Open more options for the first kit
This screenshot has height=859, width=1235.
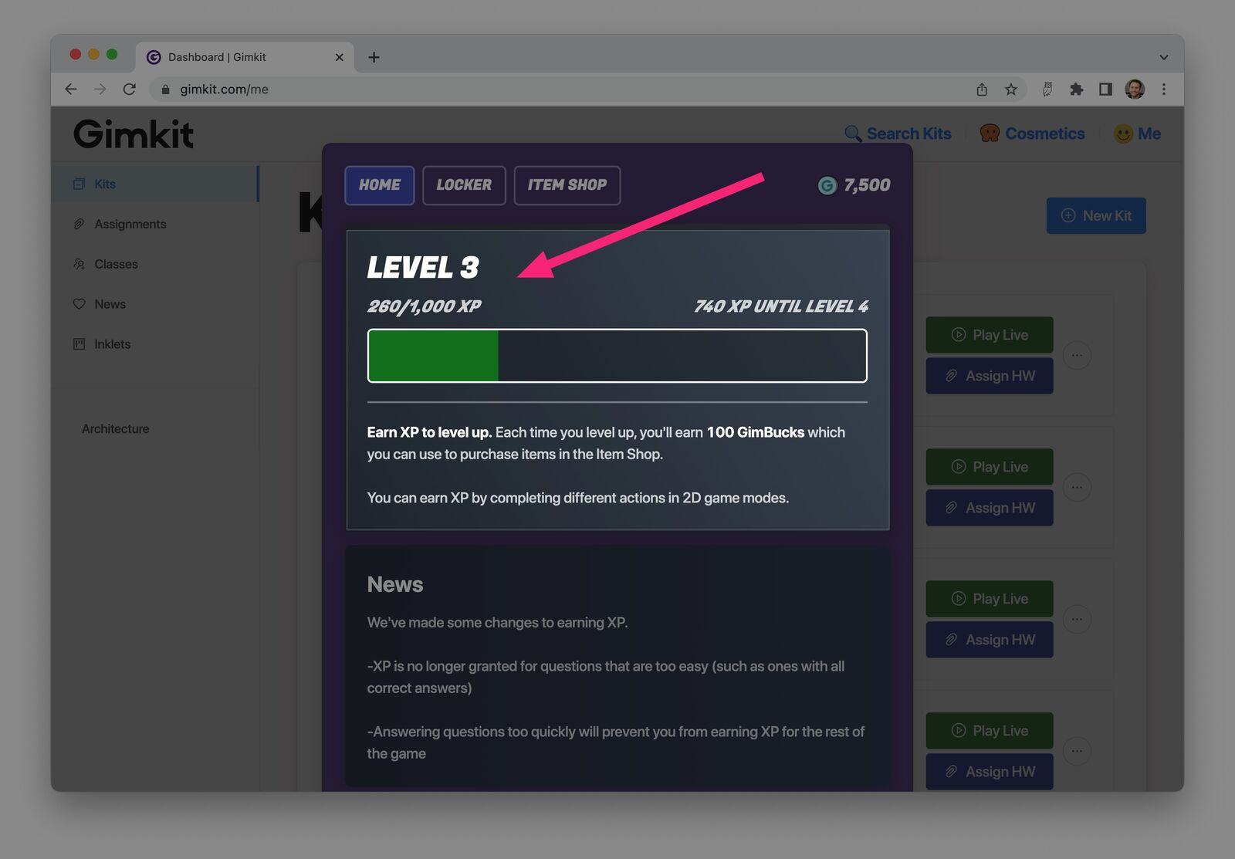[x=1077, y=355]
